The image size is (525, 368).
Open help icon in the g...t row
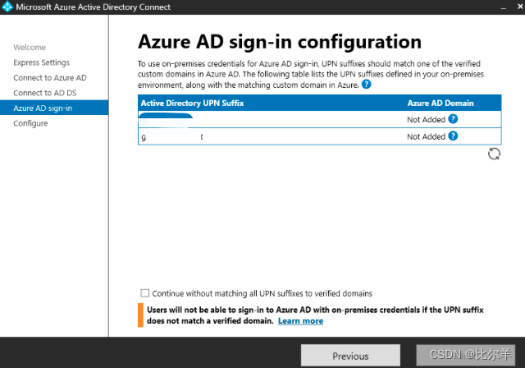[x=453, y=136]
